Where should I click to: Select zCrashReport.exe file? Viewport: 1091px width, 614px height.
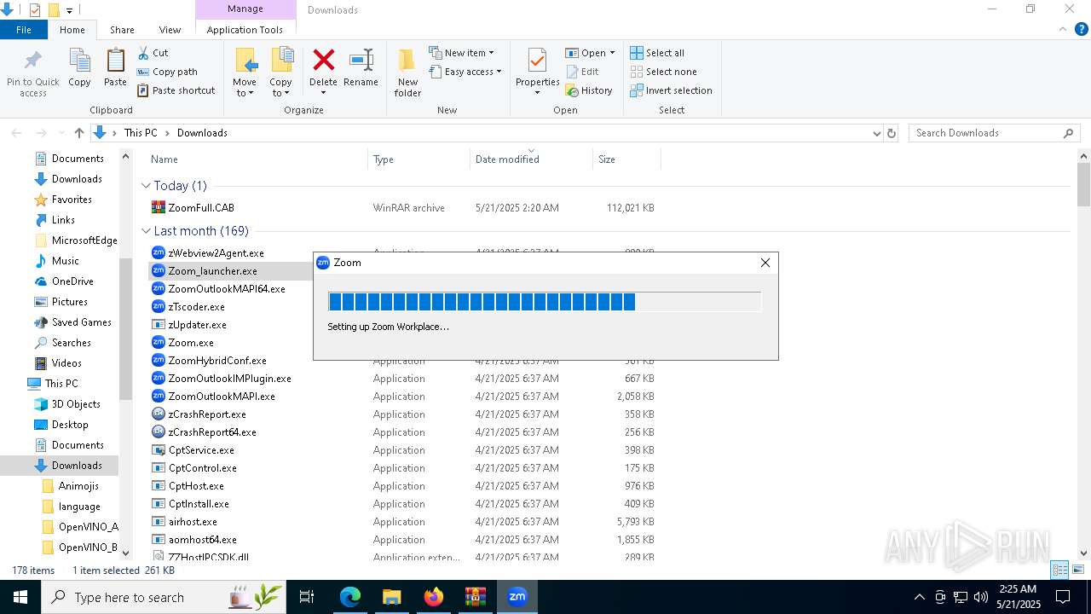coord(207,414)
